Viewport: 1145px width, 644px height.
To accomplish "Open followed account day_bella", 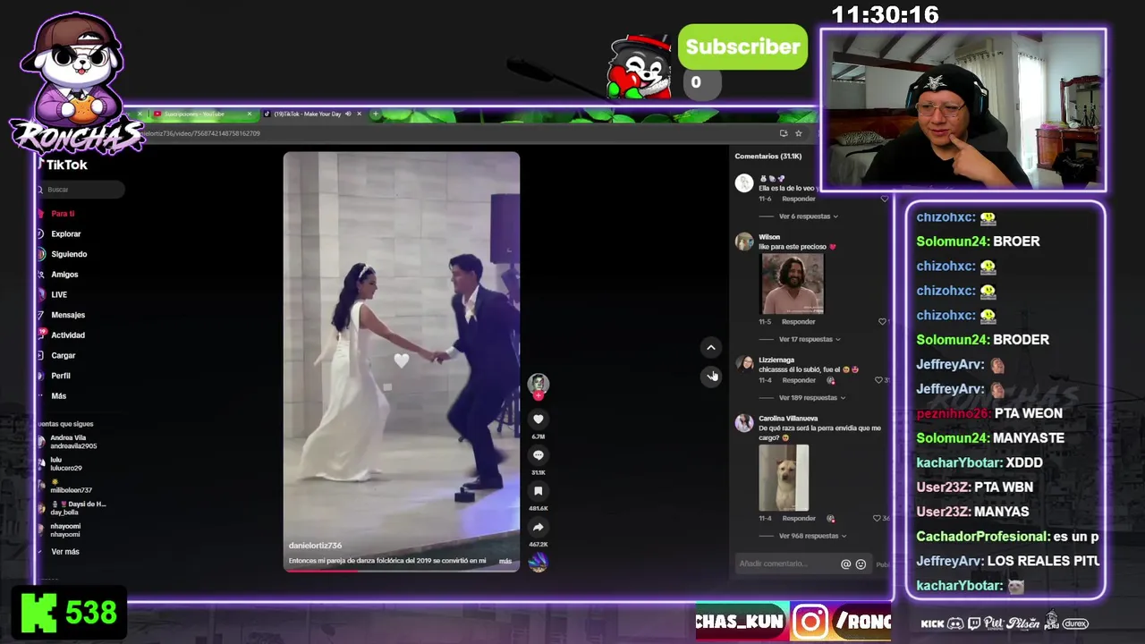I will 72,508.
